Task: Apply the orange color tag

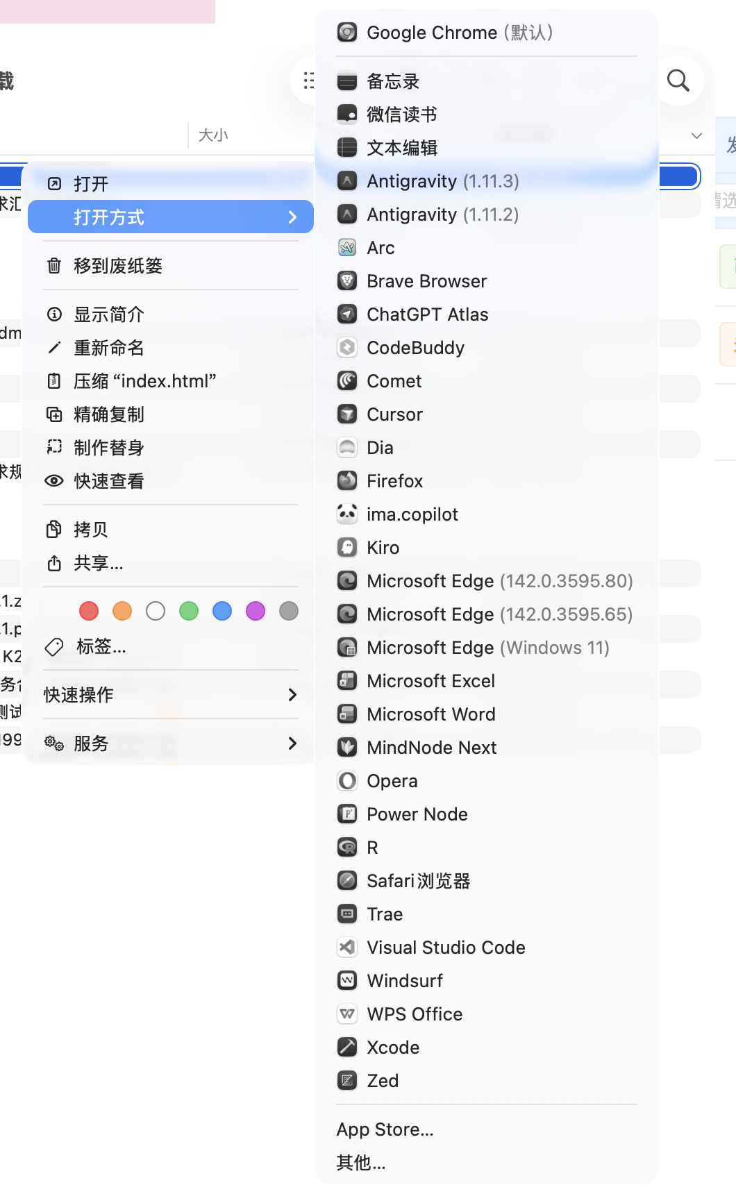Action: [122, 611]
